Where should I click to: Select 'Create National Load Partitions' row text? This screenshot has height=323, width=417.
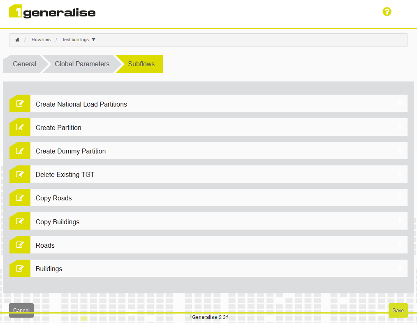click(81, 104)
